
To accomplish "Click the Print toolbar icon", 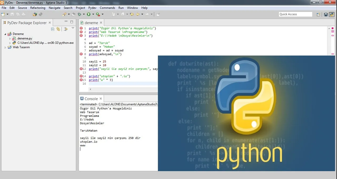I will pos(24,14).
